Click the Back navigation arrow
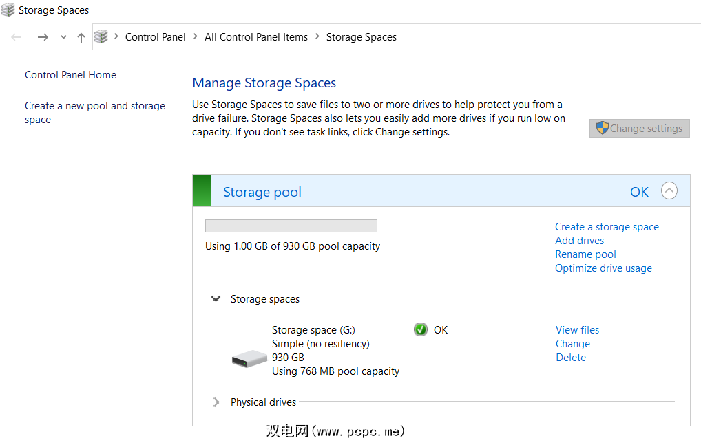The image size is (701, 447). [17, 37]
